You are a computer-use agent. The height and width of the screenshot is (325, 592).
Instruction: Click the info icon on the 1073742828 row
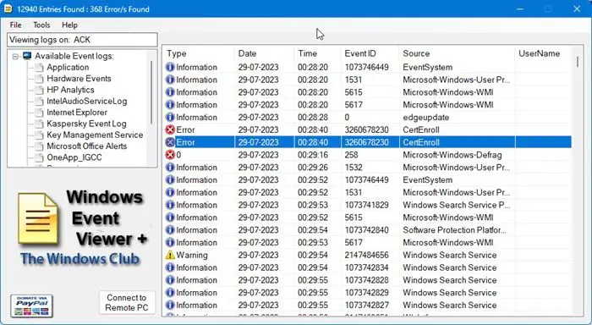coord(170,280)
